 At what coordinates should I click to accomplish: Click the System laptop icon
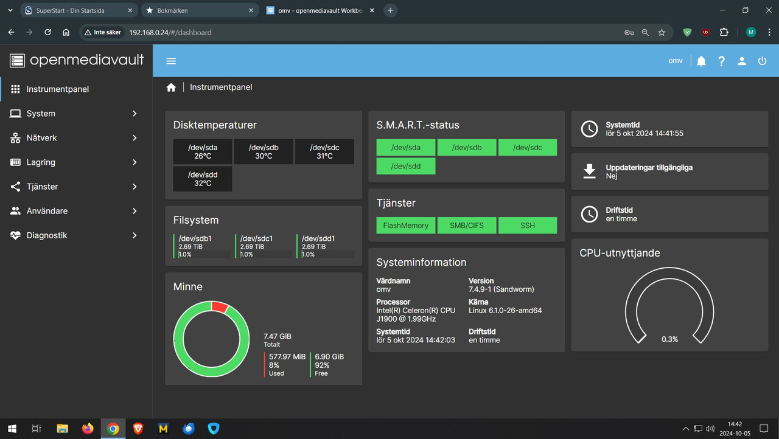[x=16, y=113]
